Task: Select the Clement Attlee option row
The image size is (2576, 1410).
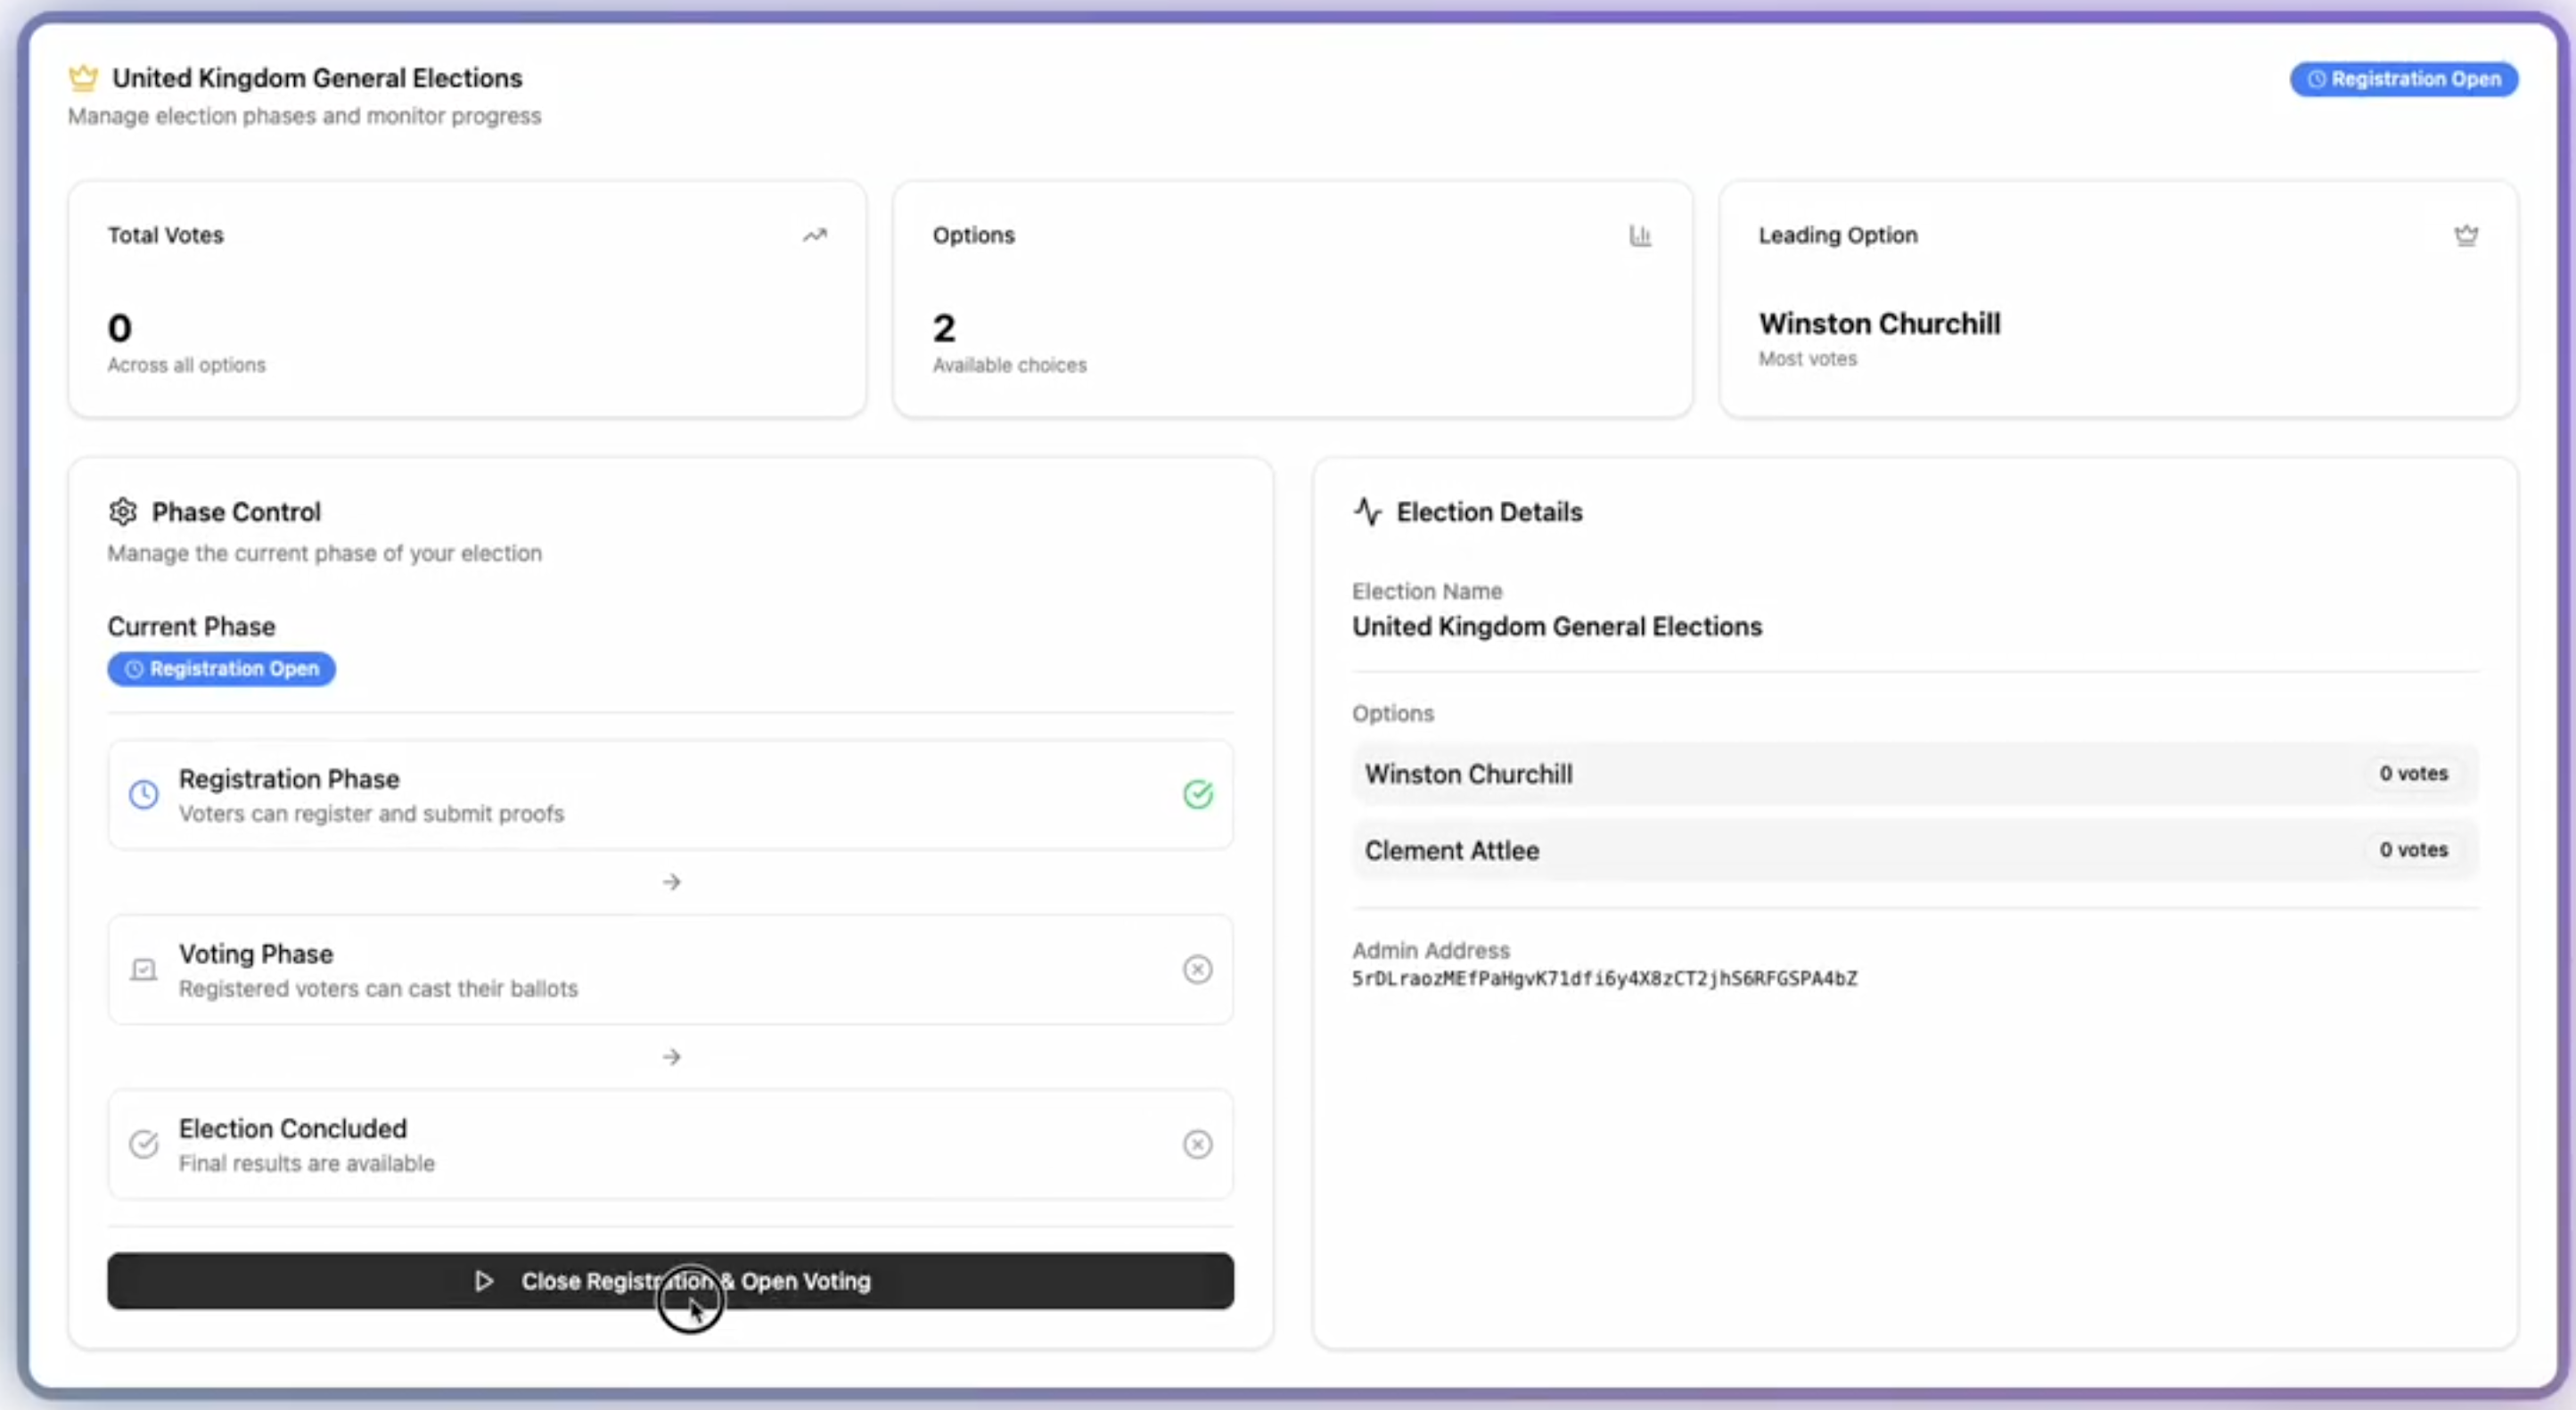Action: click(x=1914, y=850)
